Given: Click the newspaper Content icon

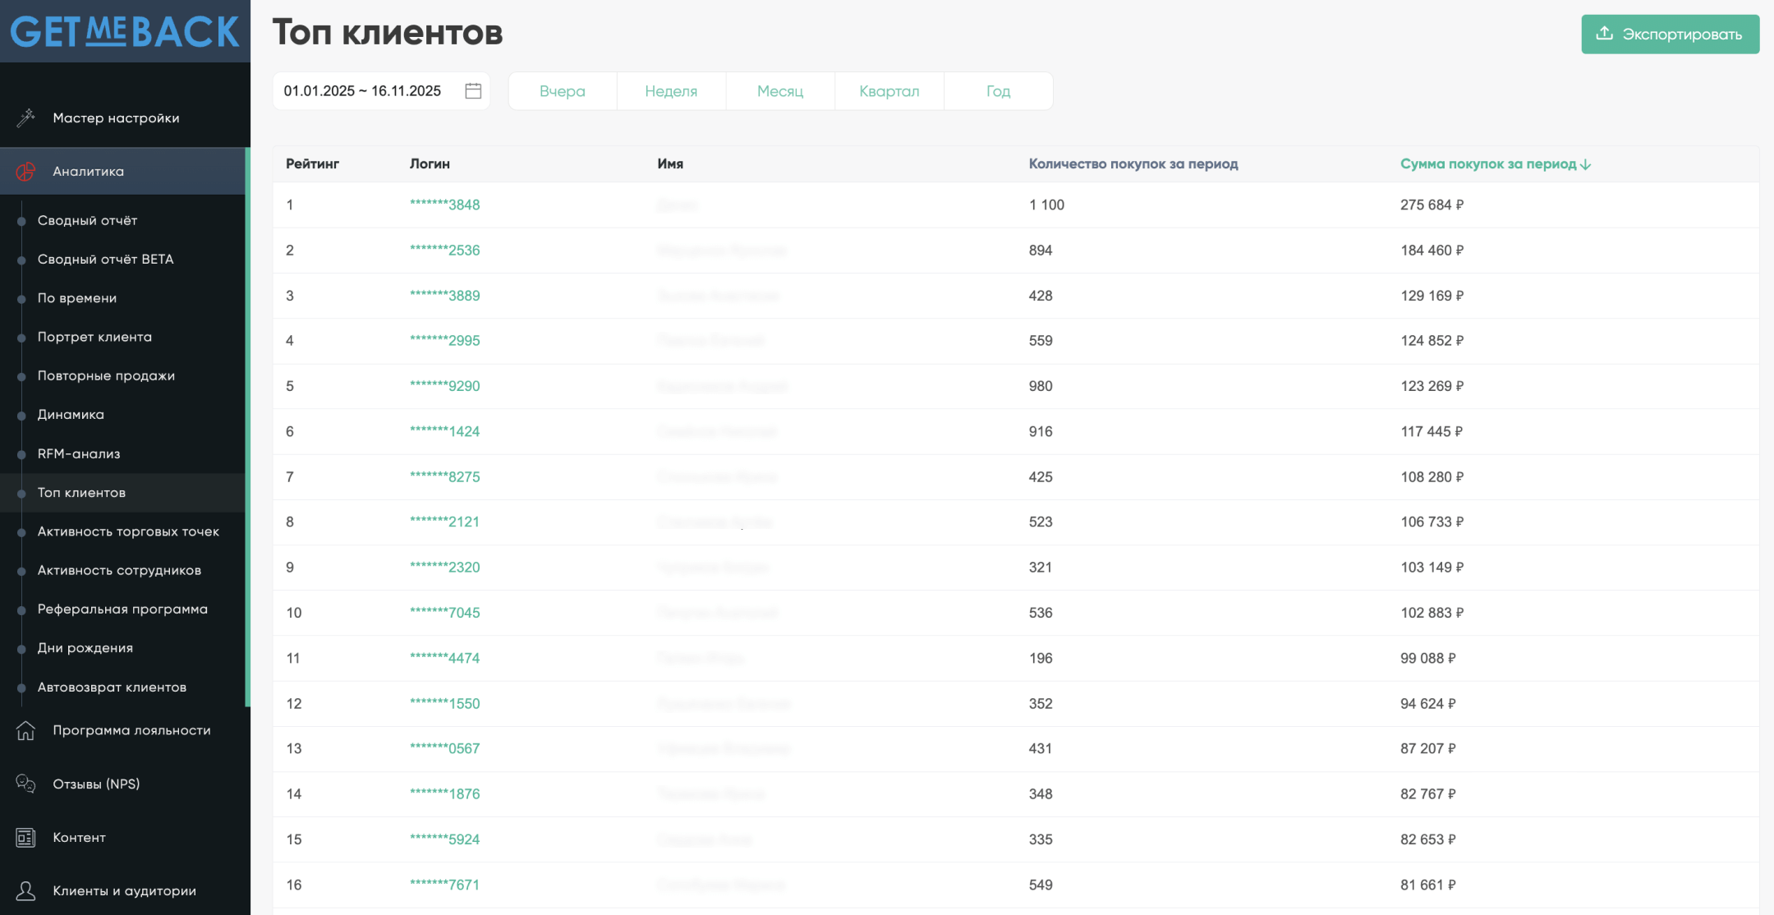Looking at the screenshot, I should tap(25, 837).
